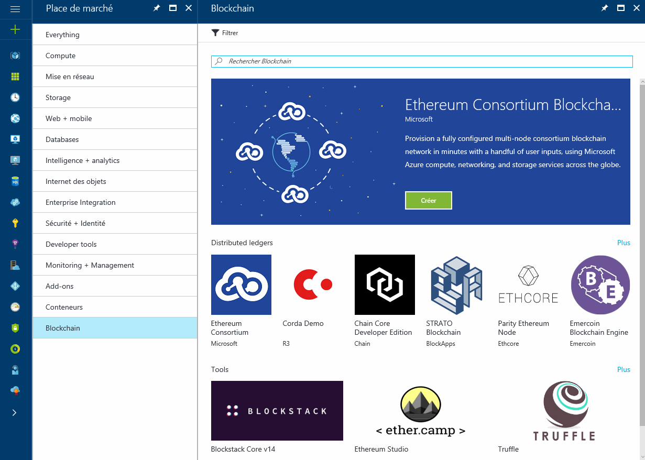Select Internet des objets category
This screenshot has width=645, height=460.
[x=115, y=181]
